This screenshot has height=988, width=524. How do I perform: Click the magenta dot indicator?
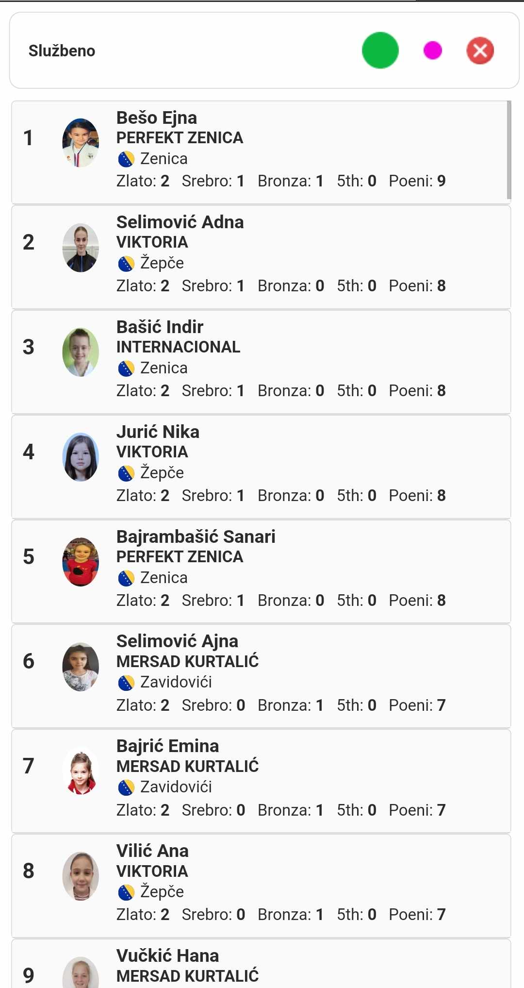tap(432, 50)
